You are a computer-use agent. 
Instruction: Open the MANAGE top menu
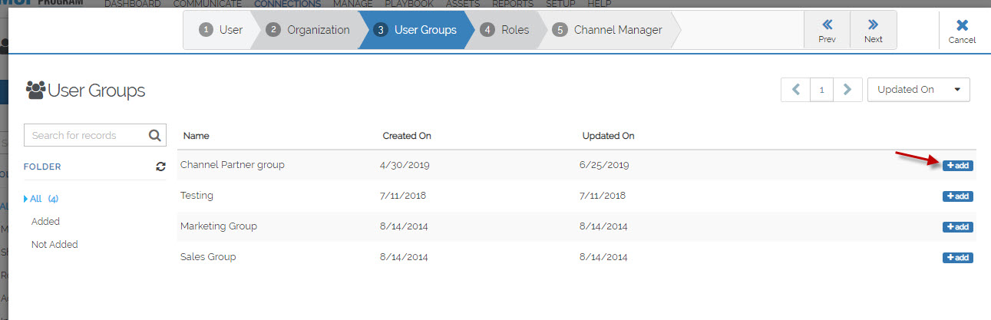pos(353,4)
